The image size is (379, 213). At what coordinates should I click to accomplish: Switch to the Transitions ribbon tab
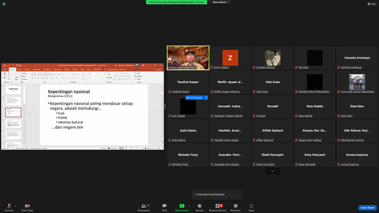(36, 69)
